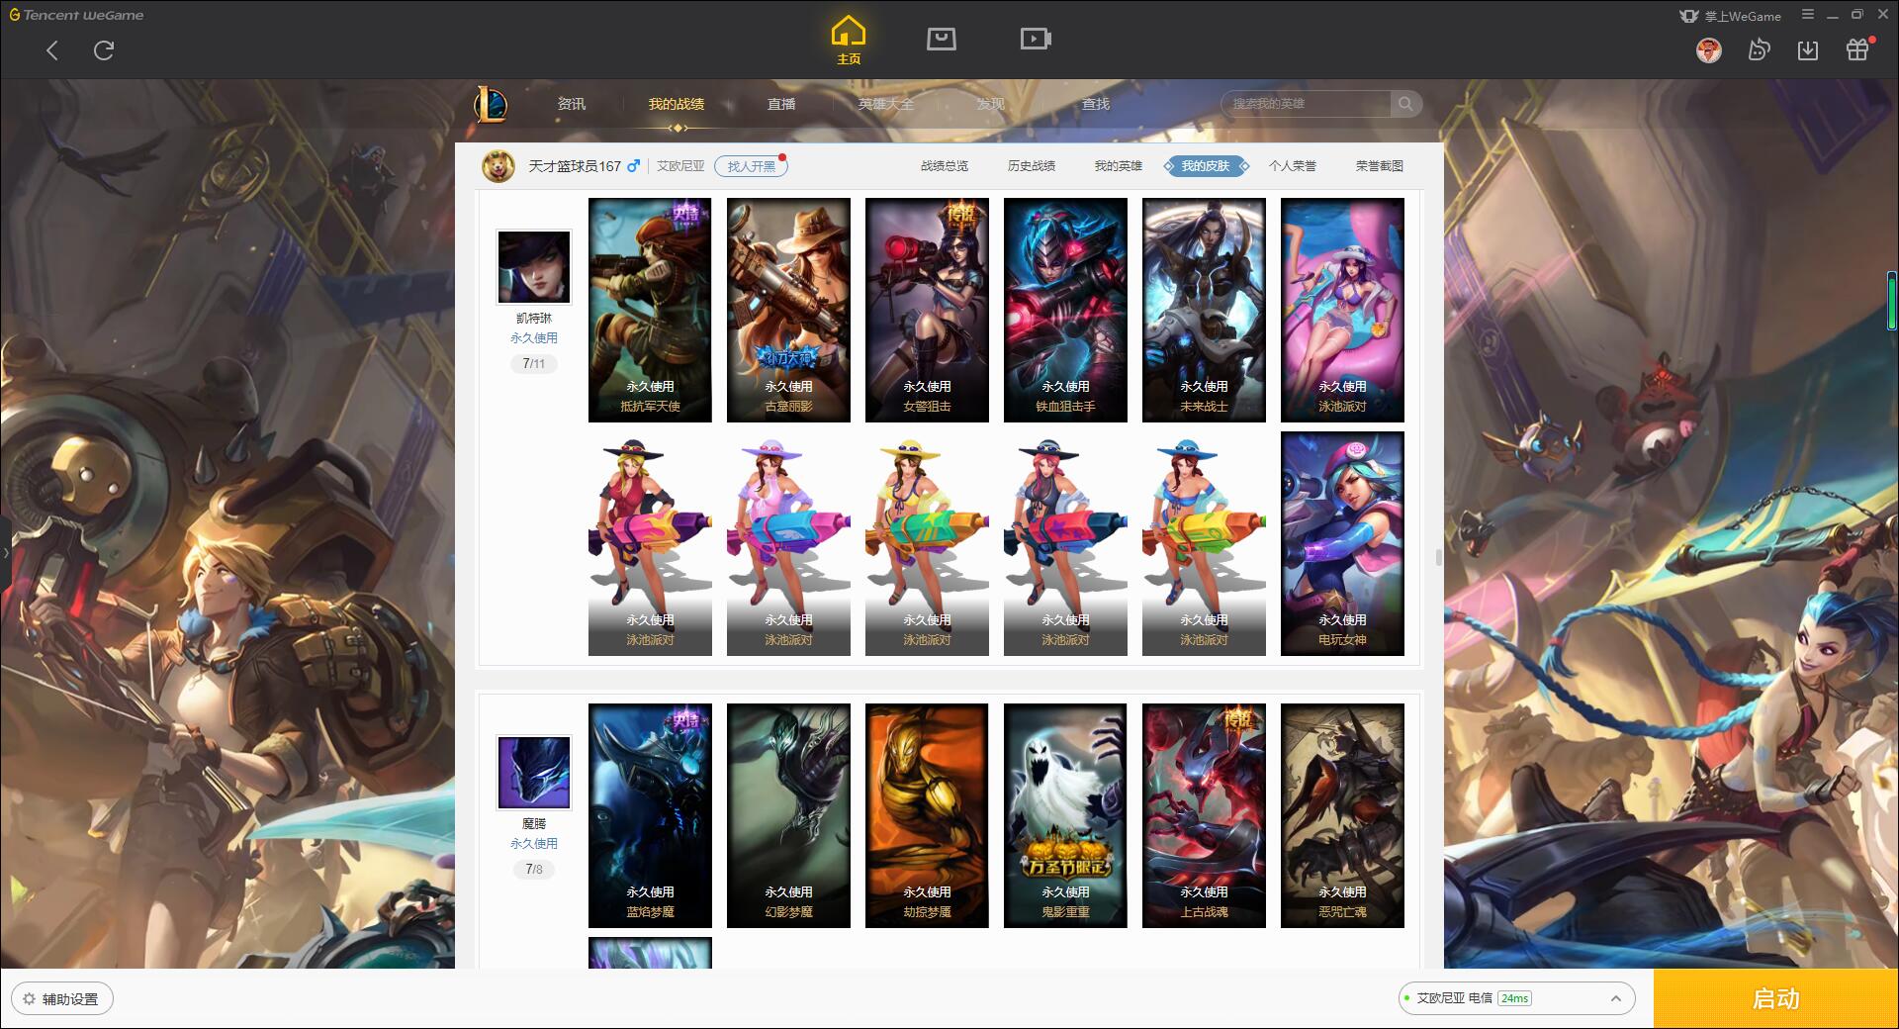The image size is (1899, 1029).
Task: Open the main menu hamburger icon
Action: click(1808, 15)
